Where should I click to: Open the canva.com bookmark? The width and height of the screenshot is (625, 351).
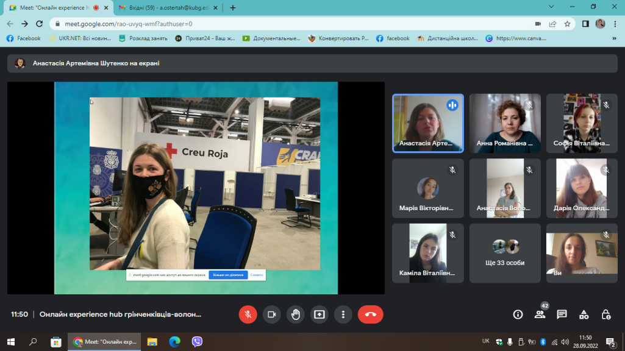coord(516,38)
